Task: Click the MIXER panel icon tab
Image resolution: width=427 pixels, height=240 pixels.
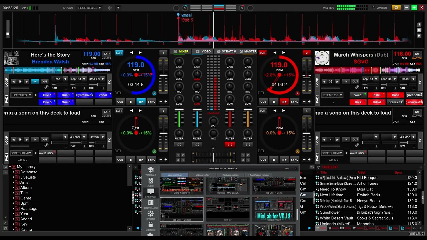Action: pyautogui.click(x=181, y=51)
